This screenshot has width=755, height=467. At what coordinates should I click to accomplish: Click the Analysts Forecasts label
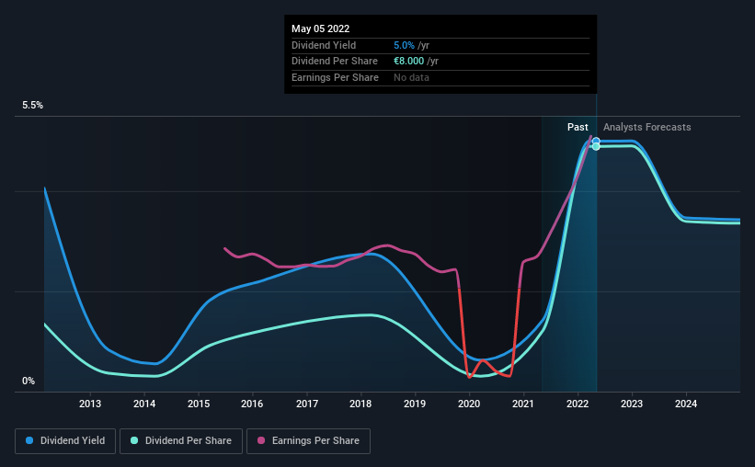(646, 127)
